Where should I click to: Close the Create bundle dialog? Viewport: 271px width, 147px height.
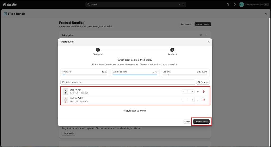[209, 42]
